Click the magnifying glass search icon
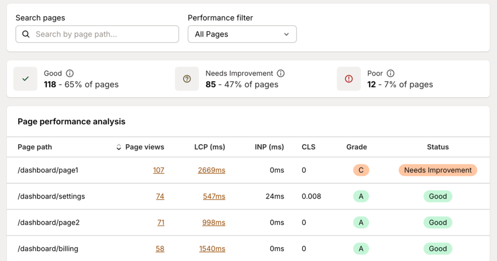497x261 pixels. click(25, 34)
